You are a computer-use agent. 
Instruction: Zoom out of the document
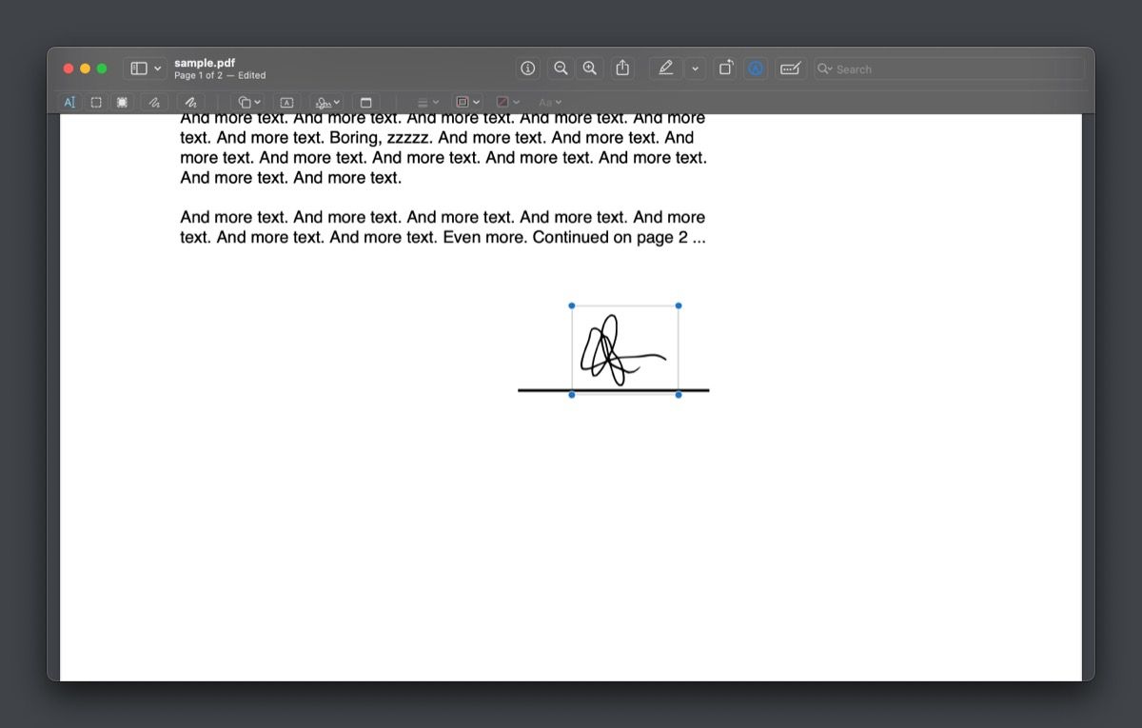click(561, 69)
